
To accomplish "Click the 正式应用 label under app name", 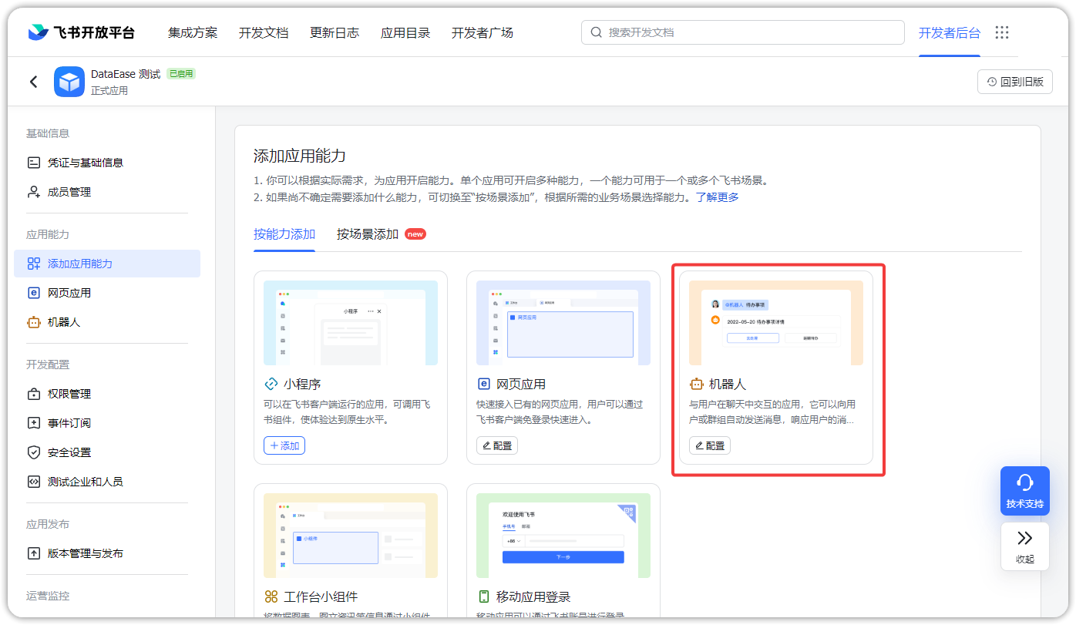I will (109, 91).
